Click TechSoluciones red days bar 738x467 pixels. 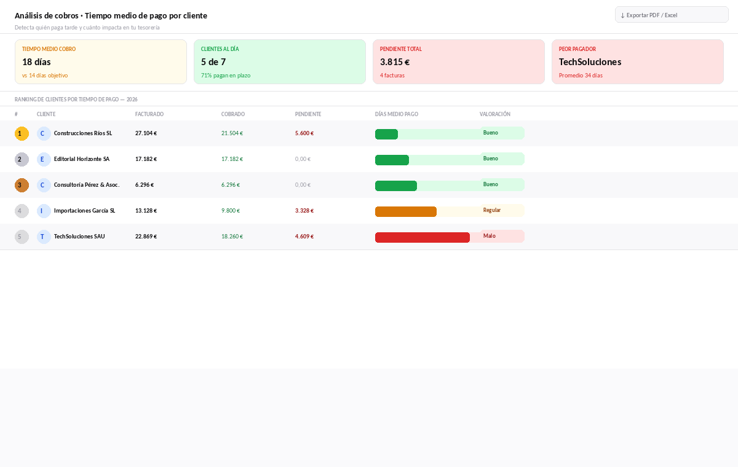click(x=423, y=238)
